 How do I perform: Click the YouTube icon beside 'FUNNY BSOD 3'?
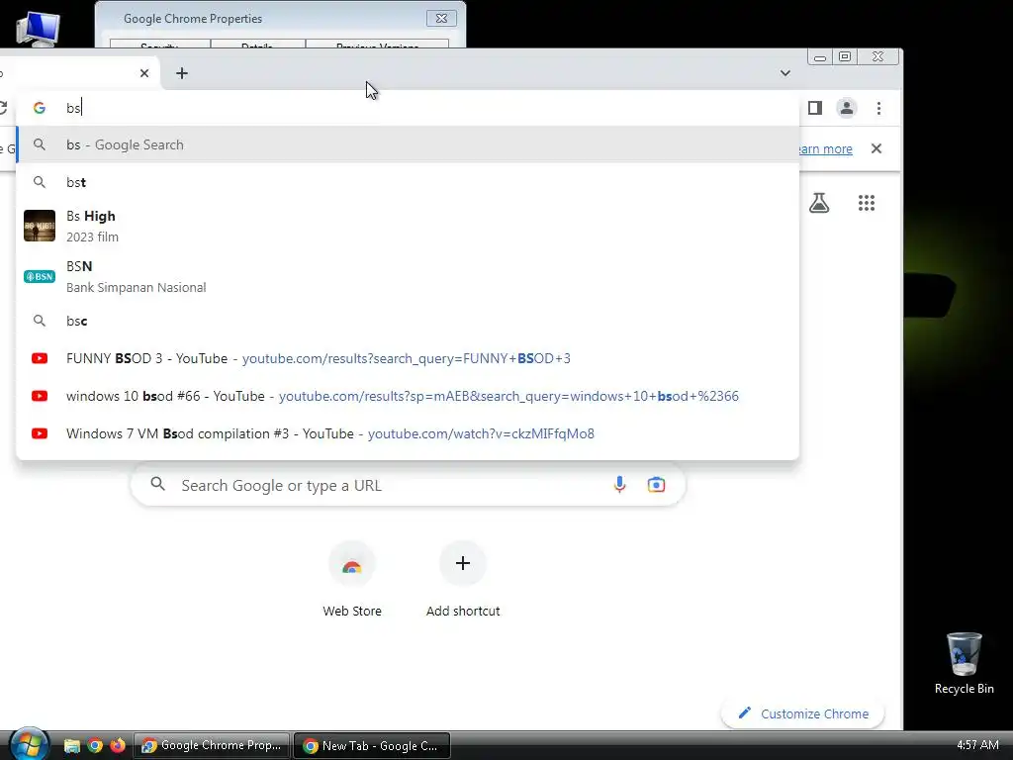40,358
